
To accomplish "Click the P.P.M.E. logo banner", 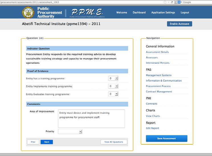I will (87, 13).
